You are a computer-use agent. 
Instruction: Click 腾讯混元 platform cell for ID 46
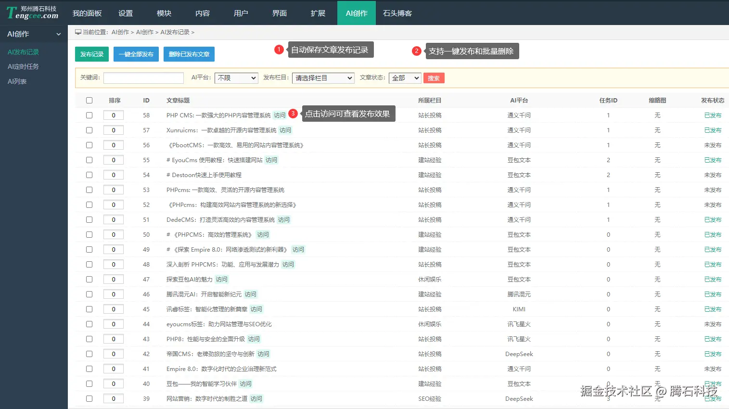click(x=519, y=294)
